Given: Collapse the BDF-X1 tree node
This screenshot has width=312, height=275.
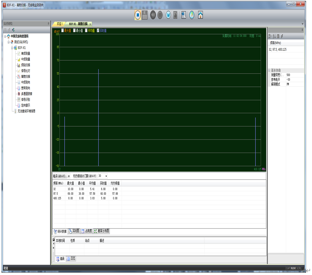Looking at the screenshot, I should (12, 48).
